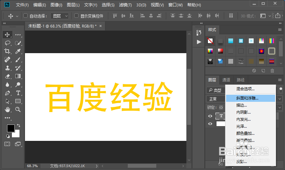
Task: Hide the text layer eye icon
Action: point(210,116)
